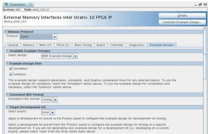Select the Board tab
Viewport: 208px width, 134px height.
coord(101,45)
